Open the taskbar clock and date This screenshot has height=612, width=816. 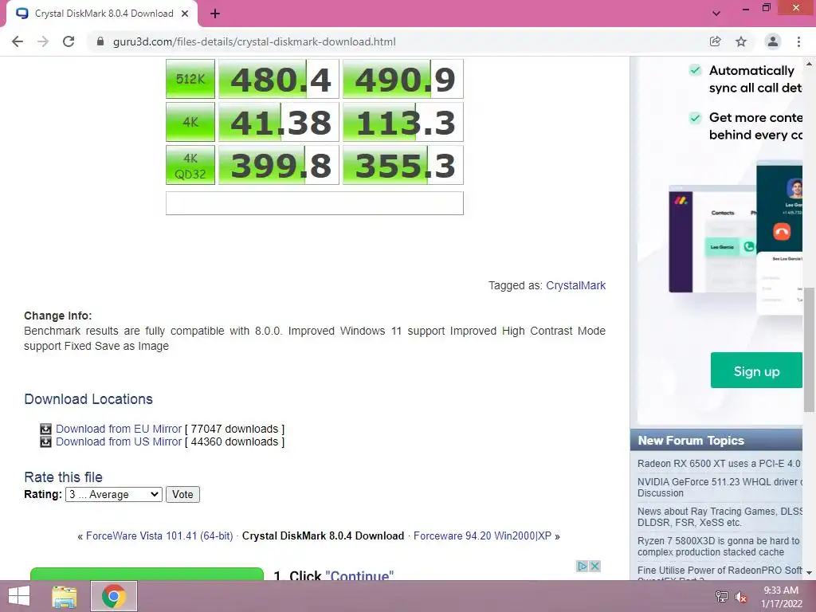[x=781, y=597]
